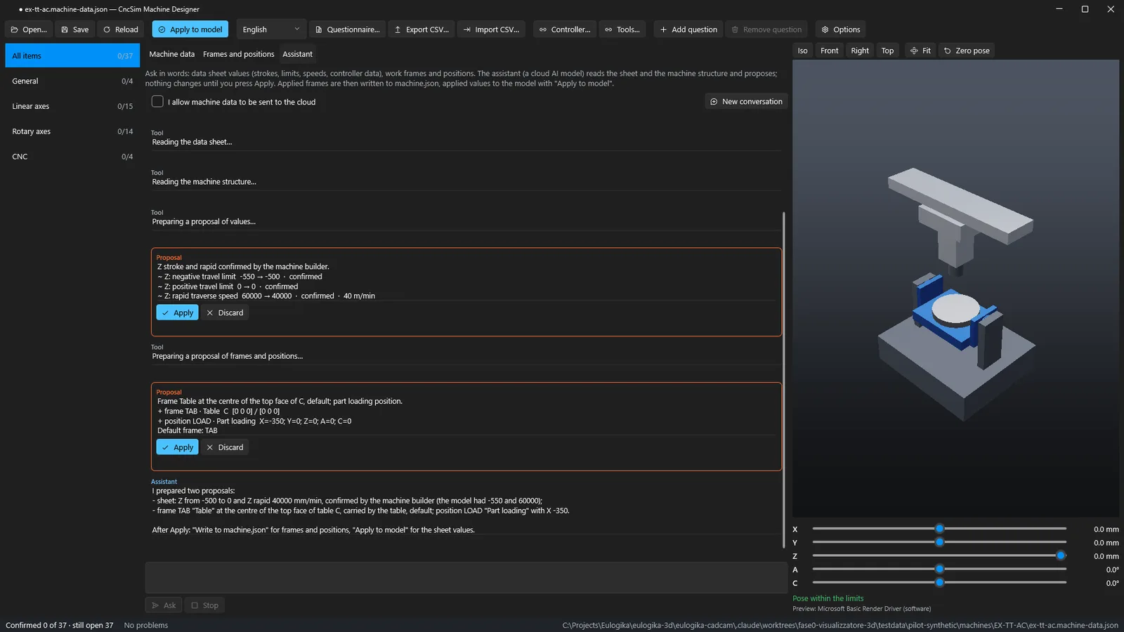Show All items list
The width and height of the screenshot is (1124, 632).
(x=72, y=55)
